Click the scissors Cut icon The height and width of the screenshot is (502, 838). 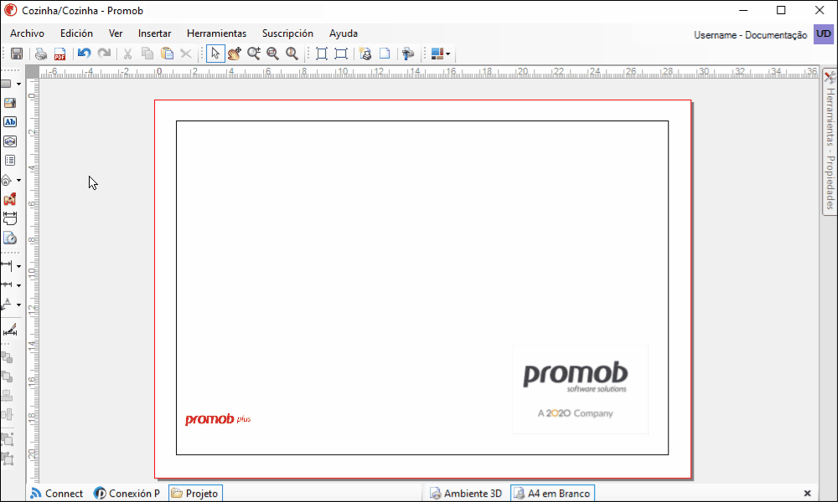(127, 54)
